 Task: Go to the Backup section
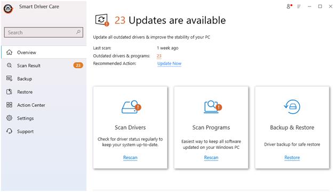pyautogui.click(x=44, y=79)
